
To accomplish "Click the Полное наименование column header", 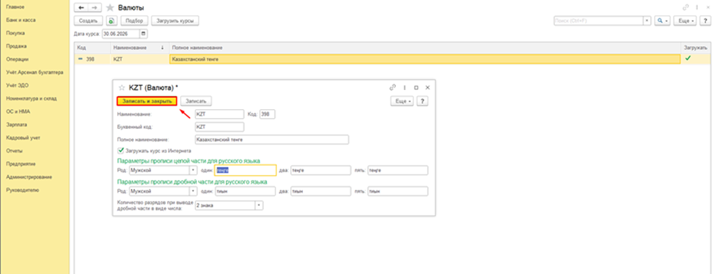I will (x=424, y=48).
